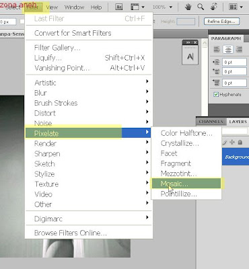This screenshot has width=249, height=269.
Task: Open the Video filter submenu
Action: tap(89, 194)
